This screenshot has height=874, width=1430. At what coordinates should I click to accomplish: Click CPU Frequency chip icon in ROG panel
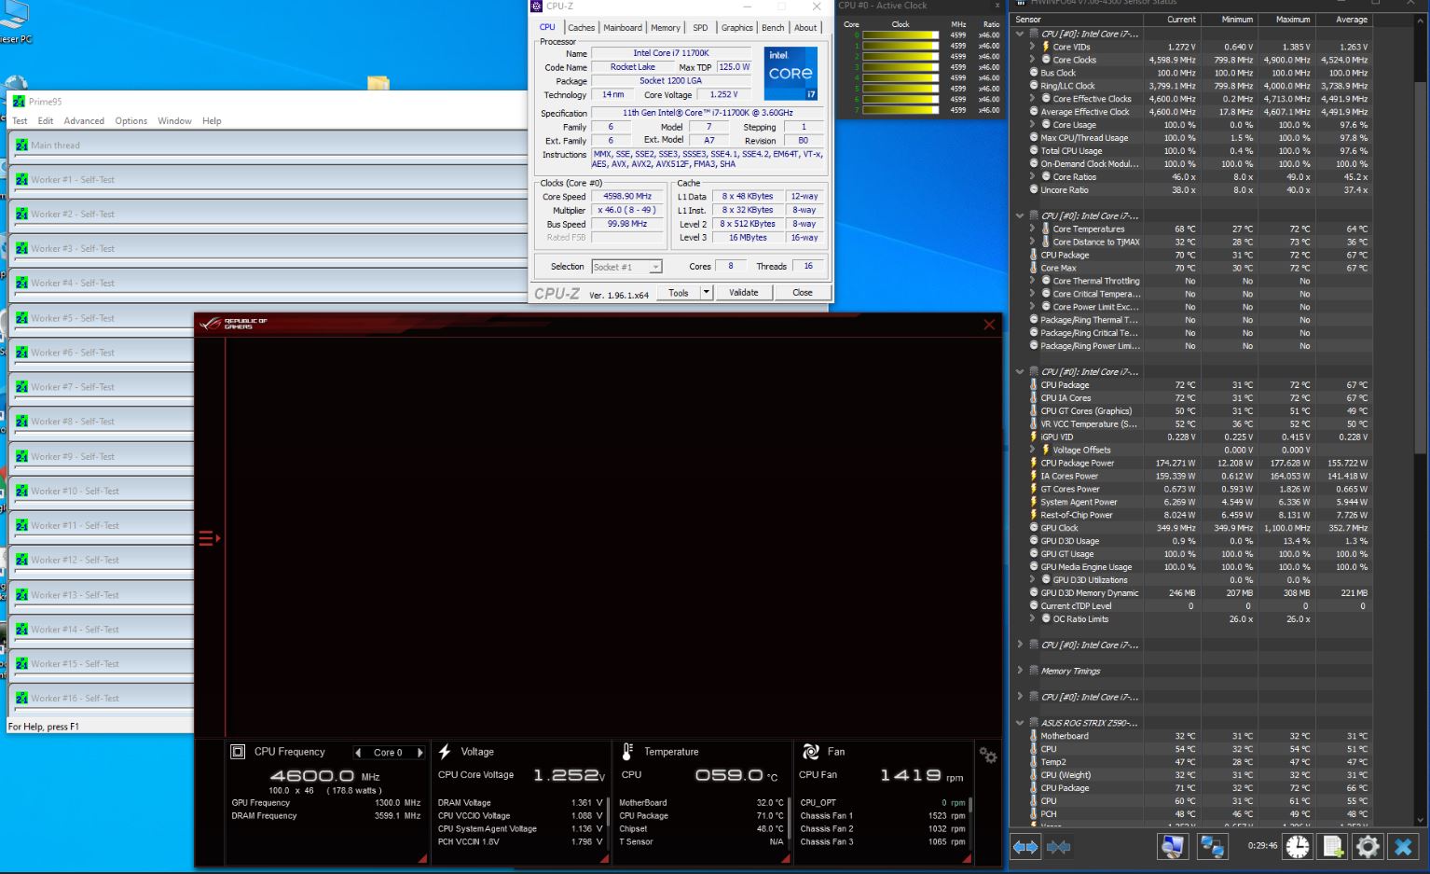238,752
